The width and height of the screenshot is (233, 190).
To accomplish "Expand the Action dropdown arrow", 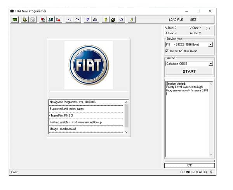I will tap(211, 64).
